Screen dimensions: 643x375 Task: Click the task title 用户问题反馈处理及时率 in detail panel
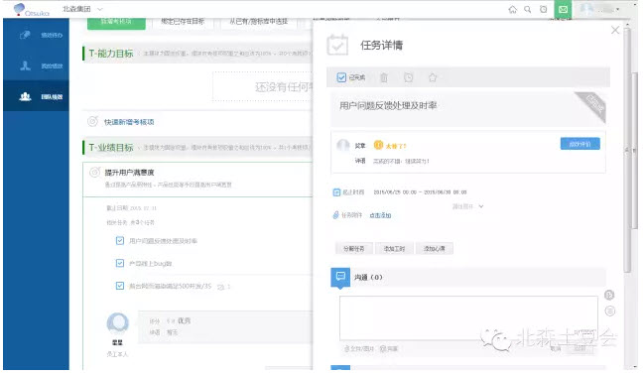tap(388, 106)
